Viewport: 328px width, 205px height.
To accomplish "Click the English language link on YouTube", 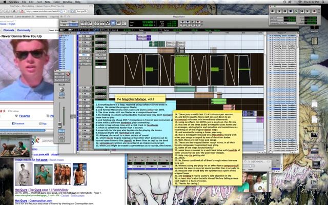I will tap(12, 24).
